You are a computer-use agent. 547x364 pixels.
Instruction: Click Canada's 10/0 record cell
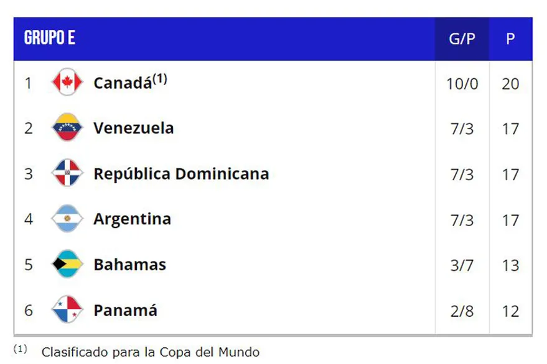coord(462,83)
